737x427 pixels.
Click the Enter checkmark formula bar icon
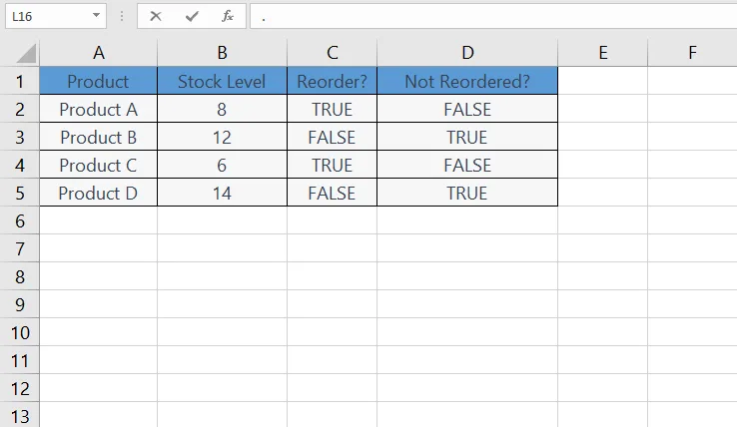(192, 16)
